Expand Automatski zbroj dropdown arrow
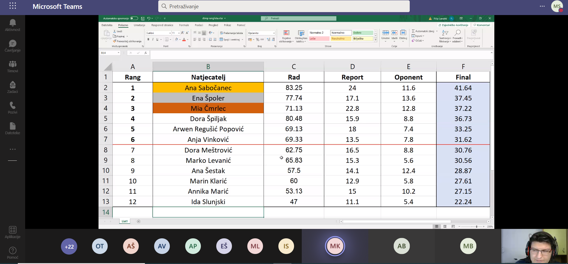This screenshot has height=264, width=568. [437, 31]
